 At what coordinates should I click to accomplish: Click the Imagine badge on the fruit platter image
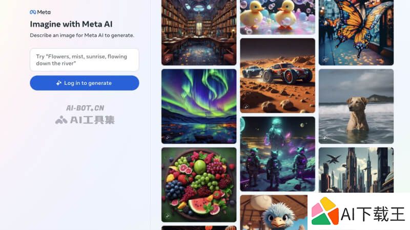tap(168, 216)
